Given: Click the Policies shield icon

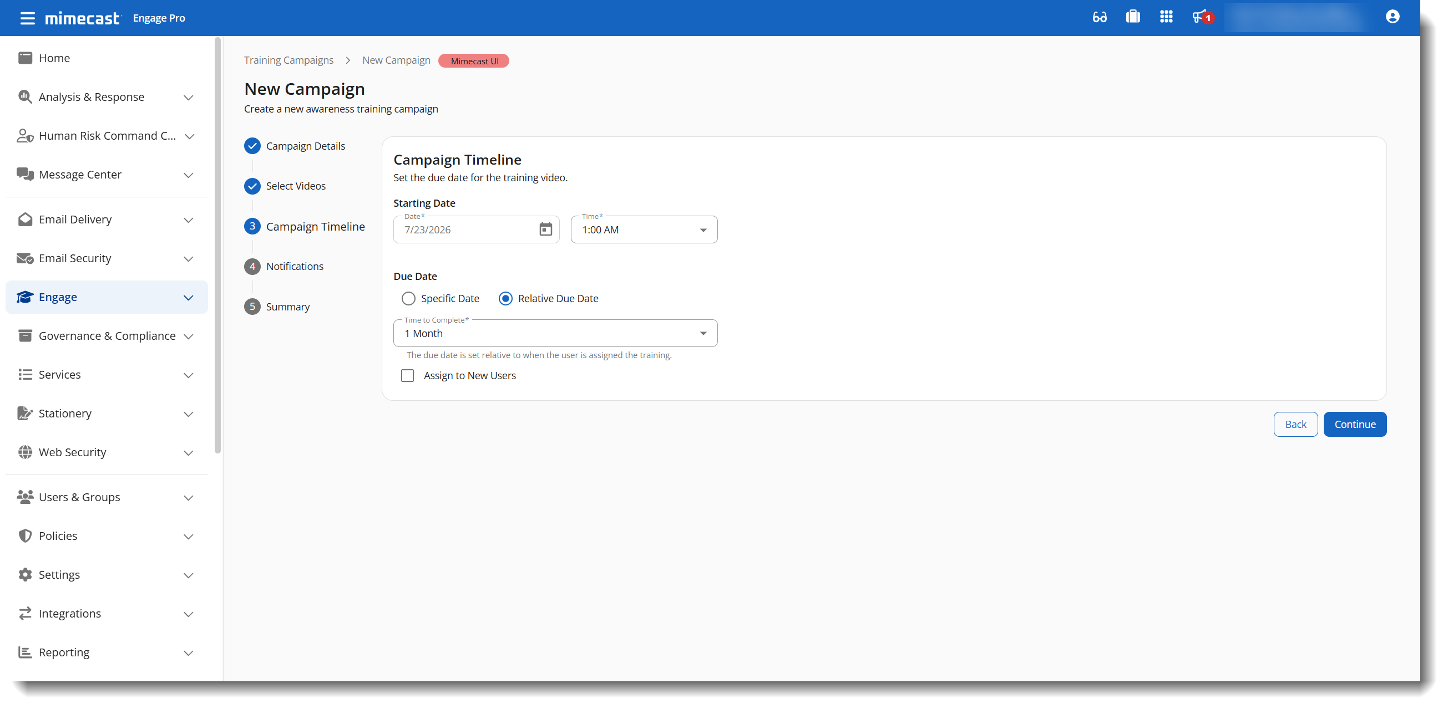Looking at the screenshot, I should [25, 535].
